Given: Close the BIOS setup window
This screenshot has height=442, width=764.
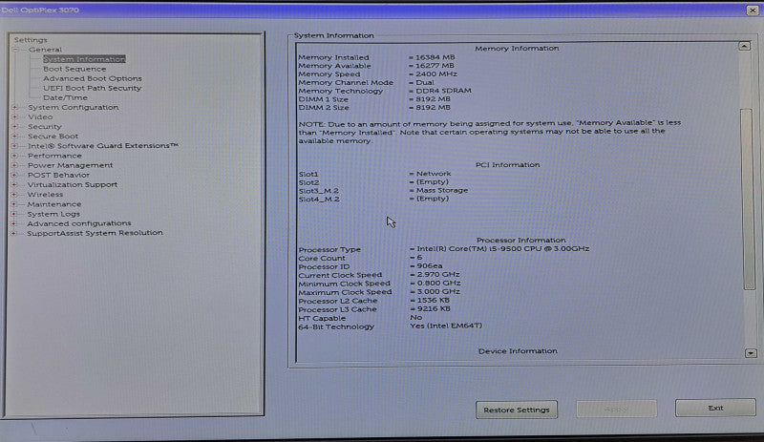Looking at the screenshot, I should [x=753, y=10].
